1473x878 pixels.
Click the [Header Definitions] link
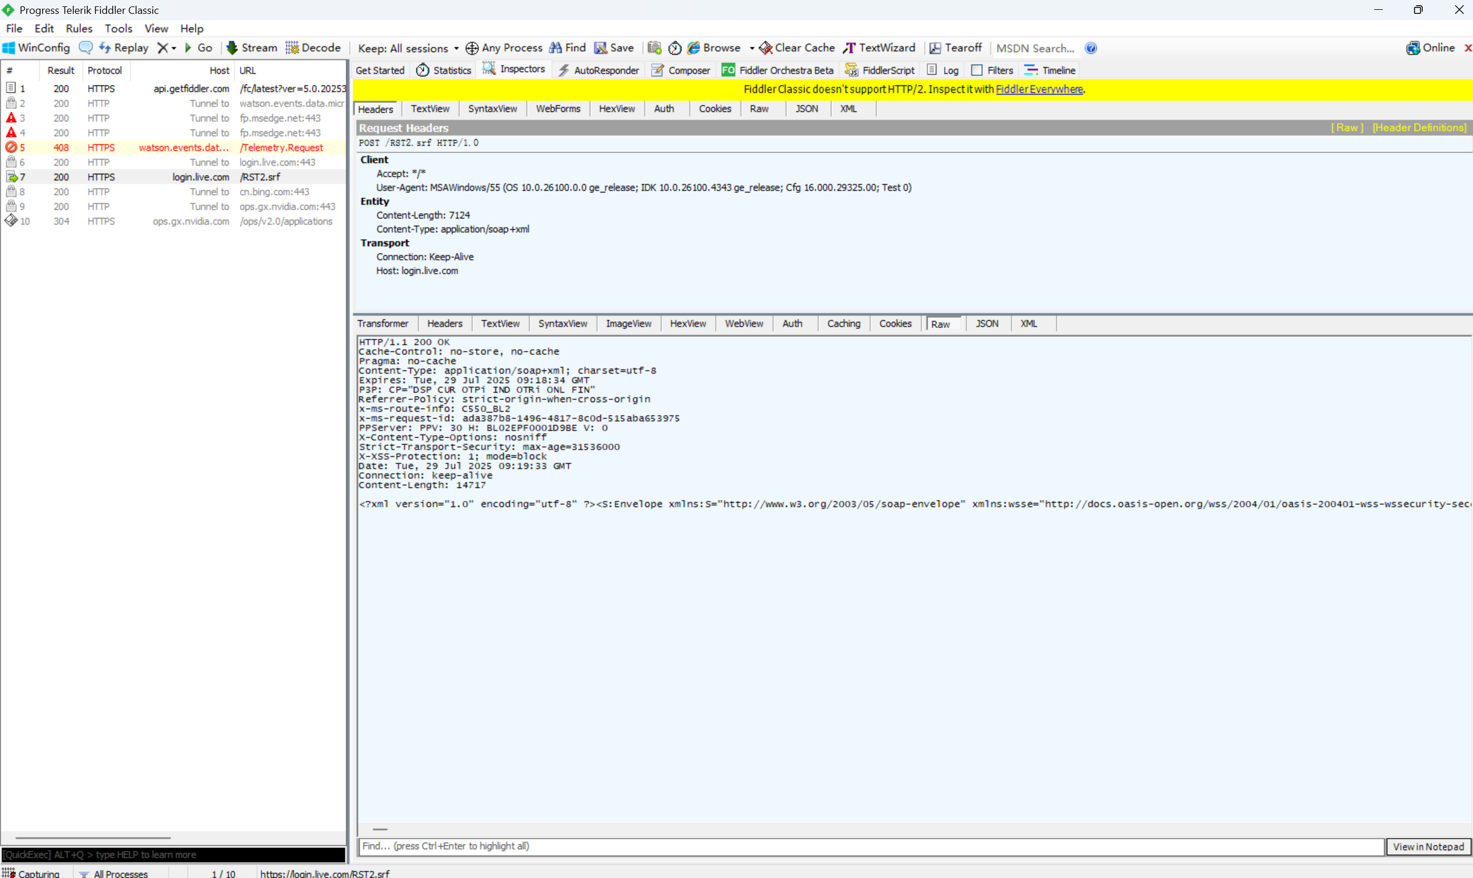click(x=1420, y=128)
